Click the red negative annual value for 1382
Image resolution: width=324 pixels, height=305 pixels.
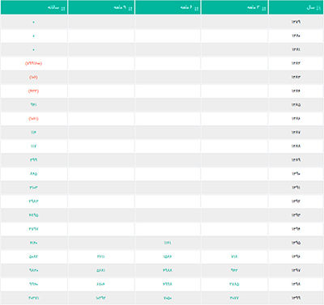click(x=33, y=63)
